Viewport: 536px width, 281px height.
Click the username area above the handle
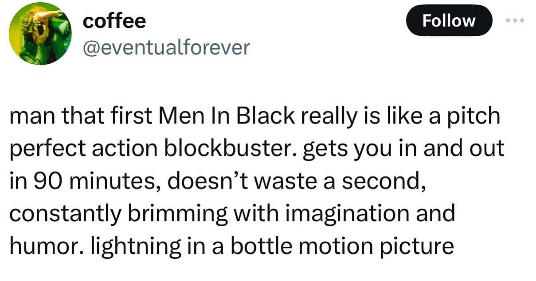114,20
